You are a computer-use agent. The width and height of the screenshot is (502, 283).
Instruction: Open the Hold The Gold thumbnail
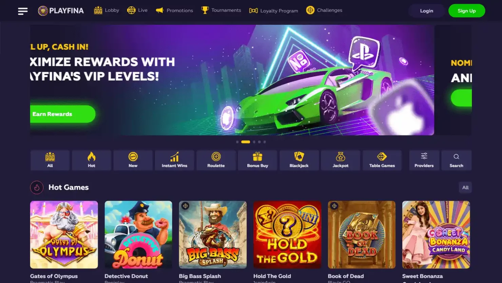click(287, 235)
